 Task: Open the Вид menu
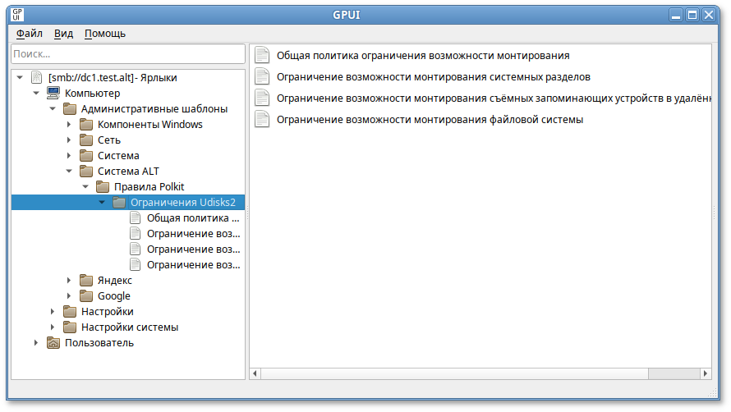click(63, 34)
